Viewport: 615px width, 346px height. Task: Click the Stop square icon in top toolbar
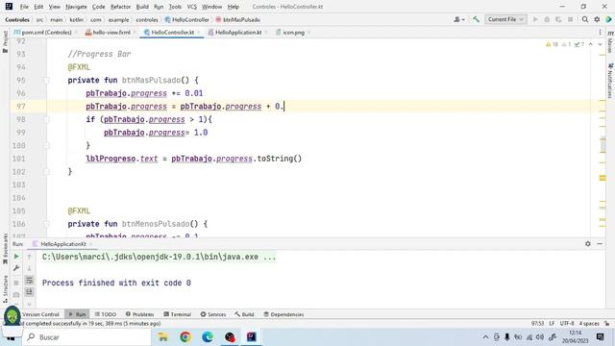click(570, 19)
